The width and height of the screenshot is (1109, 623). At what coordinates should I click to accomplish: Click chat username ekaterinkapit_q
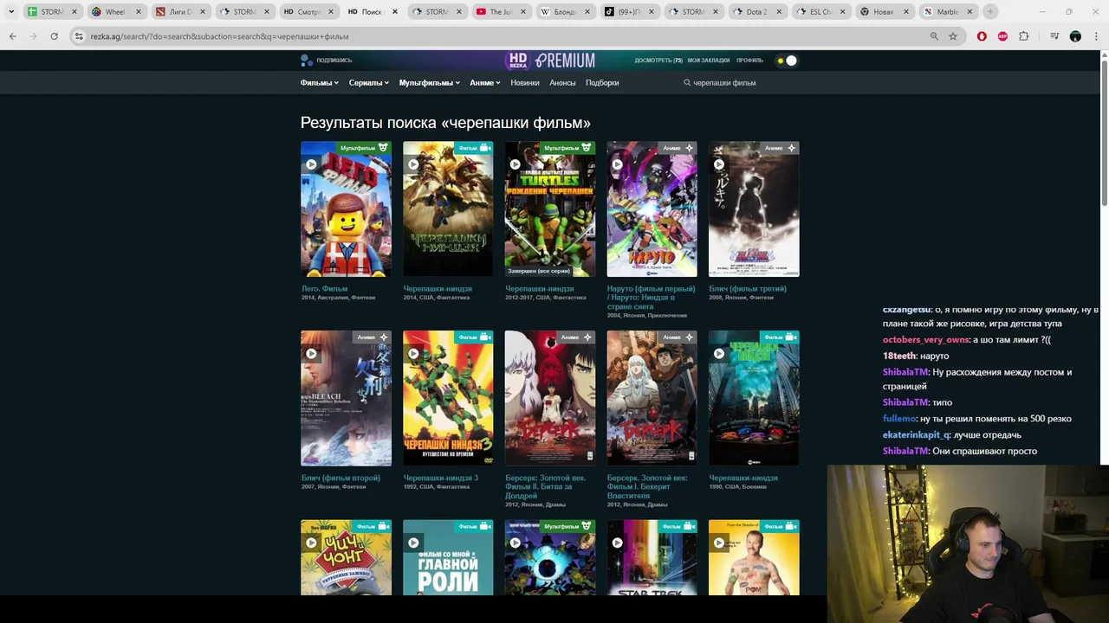click(x=916, y=435)
